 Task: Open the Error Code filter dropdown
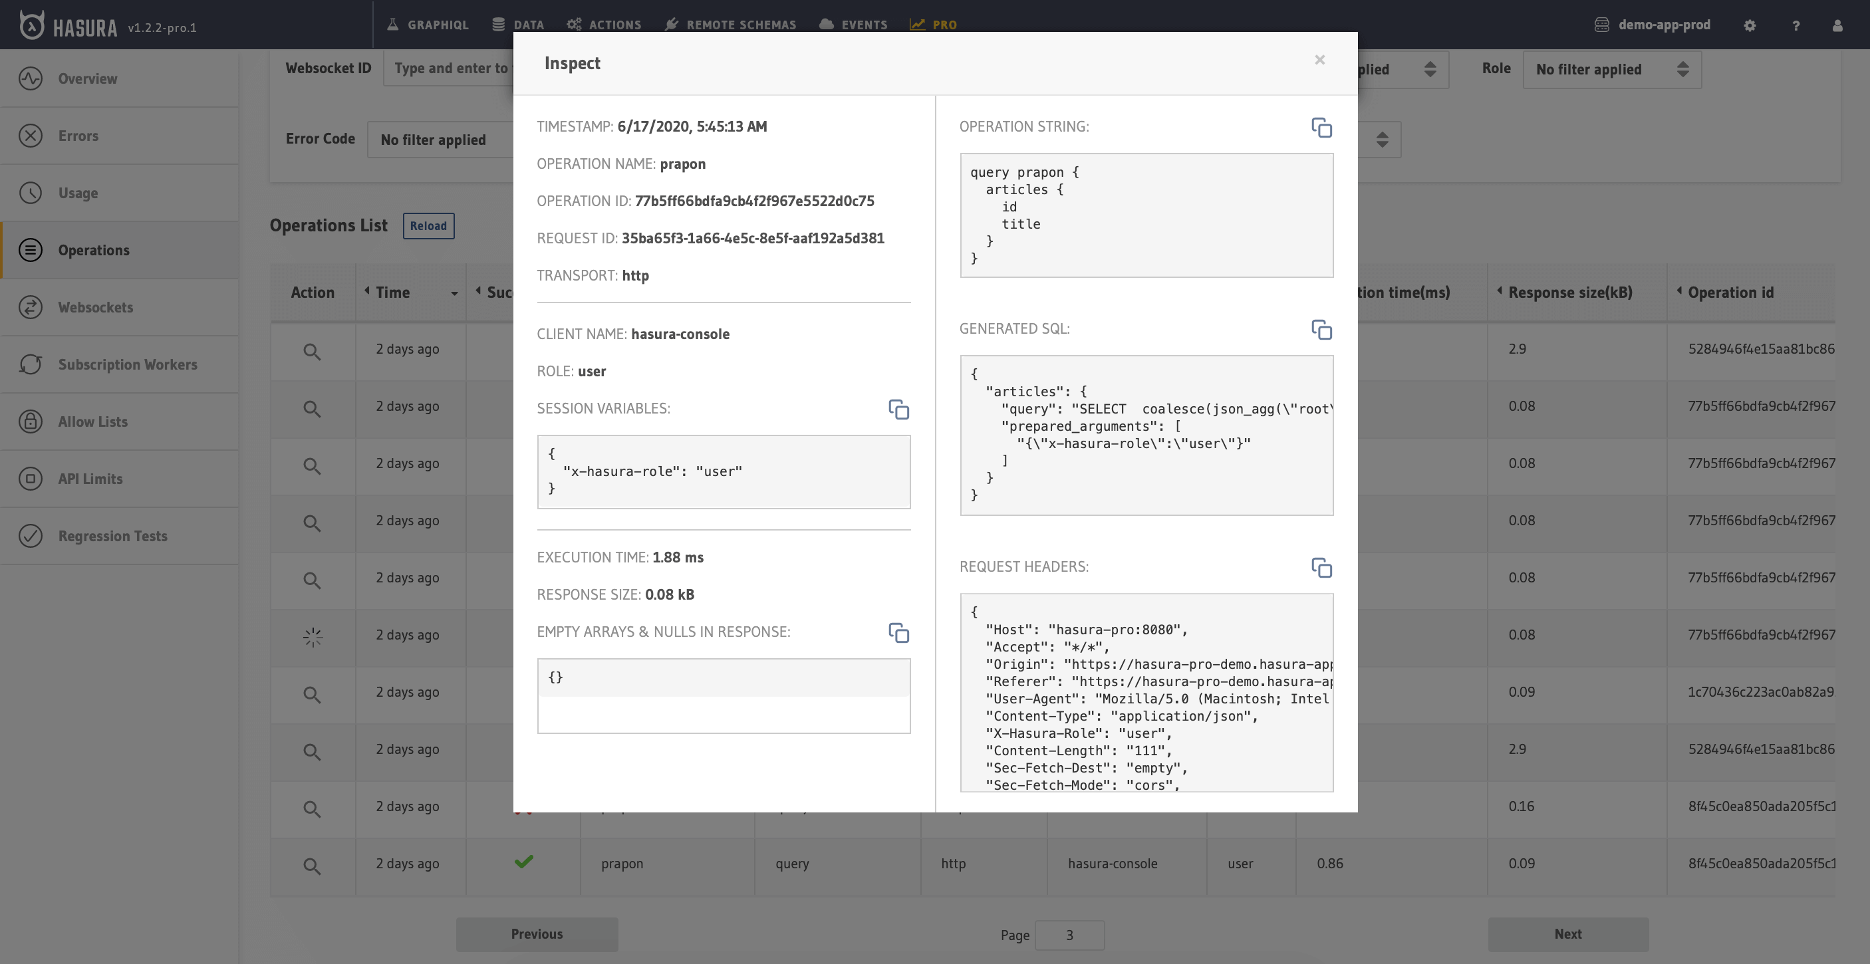click(x=440, y=140)
